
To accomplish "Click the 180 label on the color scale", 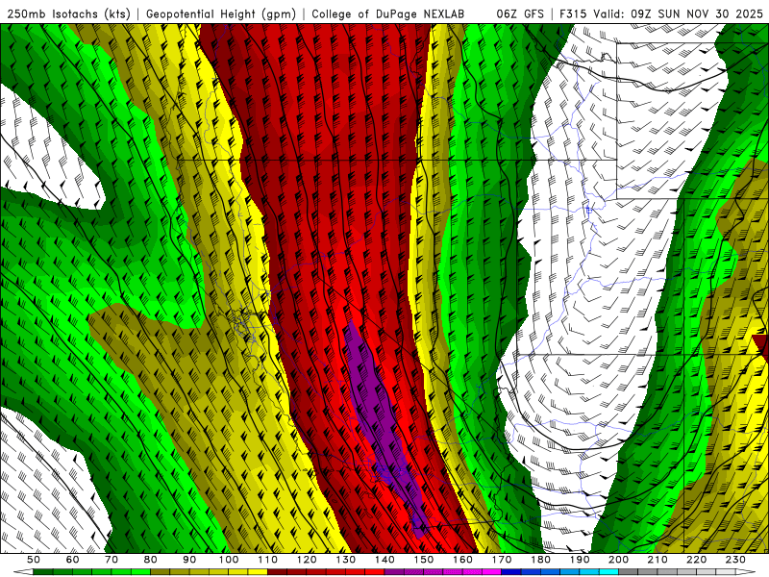I will tap(540, 560).
